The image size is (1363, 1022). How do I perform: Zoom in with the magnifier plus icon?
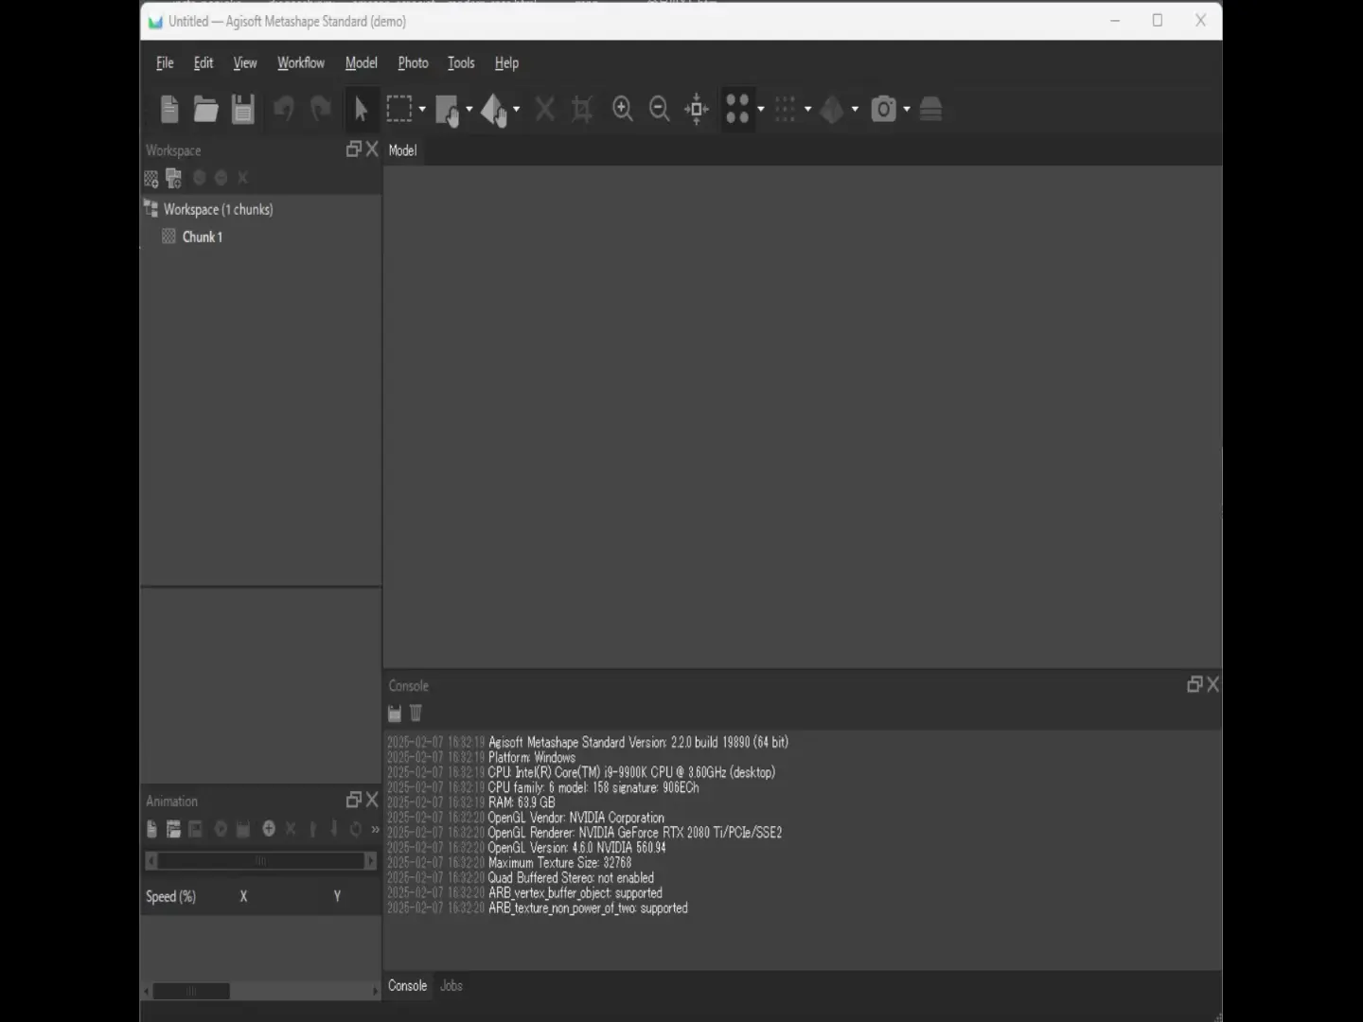point(623,110)
